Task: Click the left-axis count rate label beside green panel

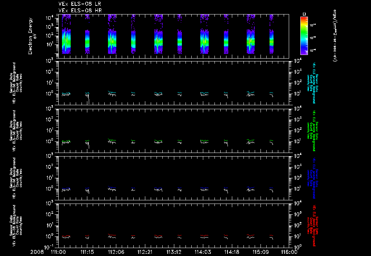Action: click(x=16, y=131)
